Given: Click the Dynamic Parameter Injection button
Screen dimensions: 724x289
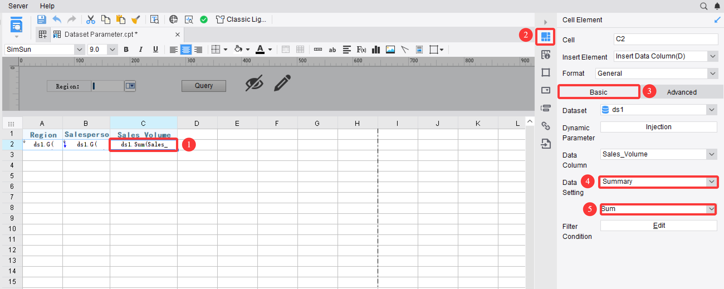Looking at the screenshot, I should click(x=659, y=127).
